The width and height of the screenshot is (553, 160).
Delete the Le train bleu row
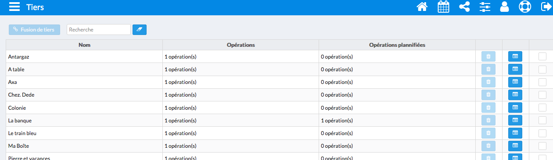pyautogui.click(x=488, y=133)
